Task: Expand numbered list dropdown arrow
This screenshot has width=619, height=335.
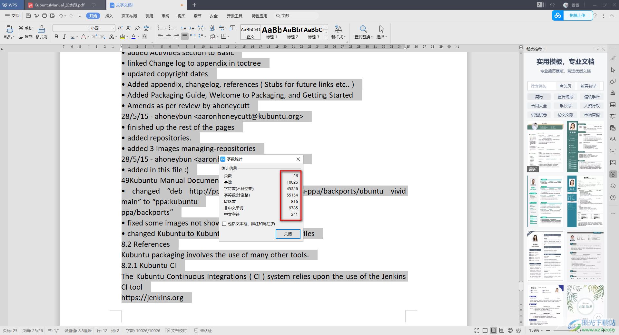Action: pos(176,28)
